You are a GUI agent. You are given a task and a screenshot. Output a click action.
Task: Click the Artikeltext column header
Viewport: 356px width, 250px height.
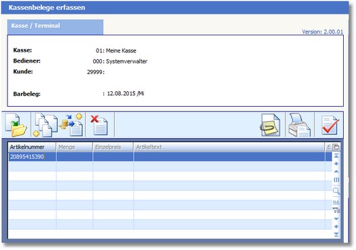coord(229,147)
